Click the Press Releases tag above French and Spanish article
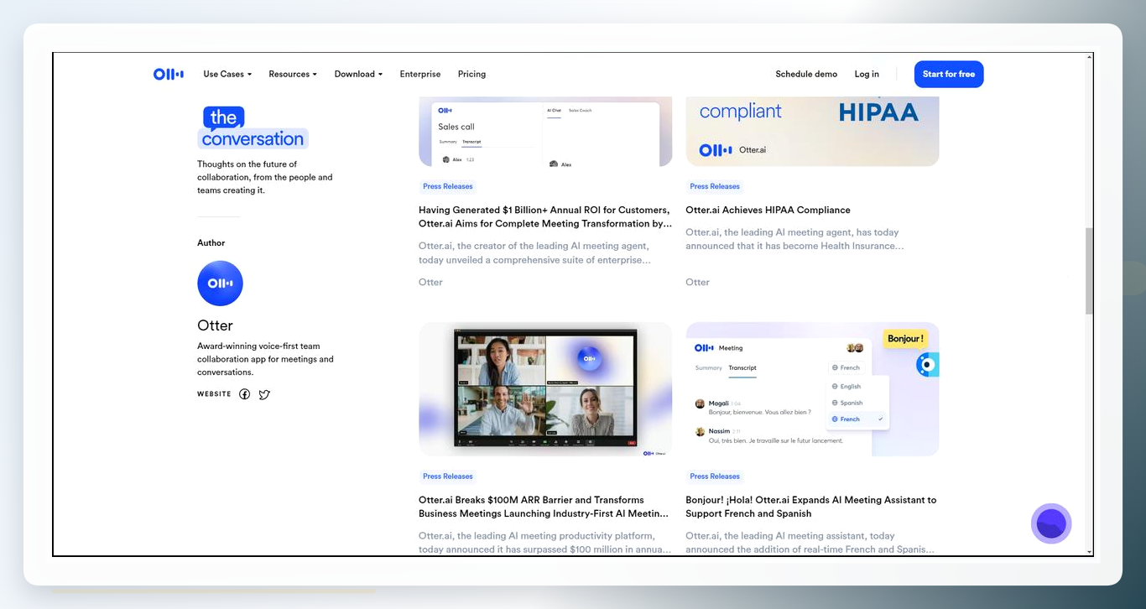1146x609 pixels. [715, 476]
